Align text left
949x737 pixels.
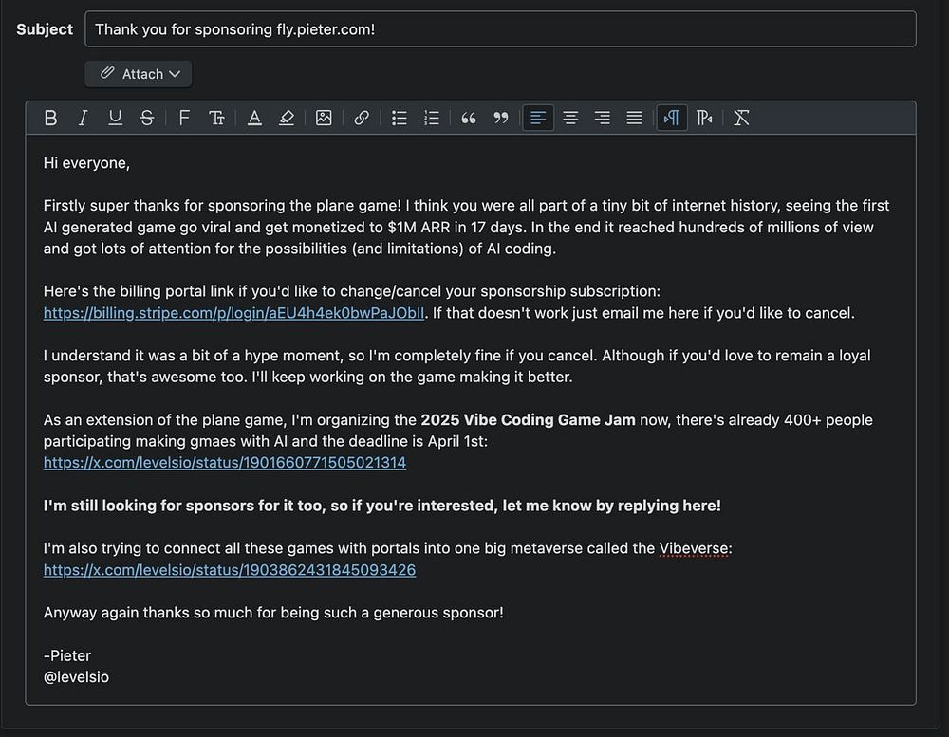pyautogui.click(x=538, y=118)
